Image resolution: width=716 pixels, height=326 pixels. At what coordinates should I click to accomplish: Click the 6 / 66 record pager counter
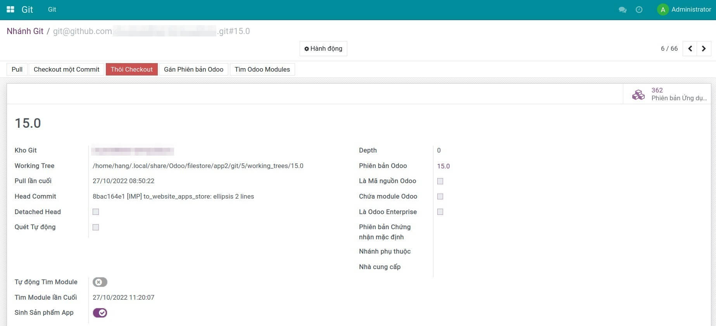pyautogui.click(x=669, y=49)
